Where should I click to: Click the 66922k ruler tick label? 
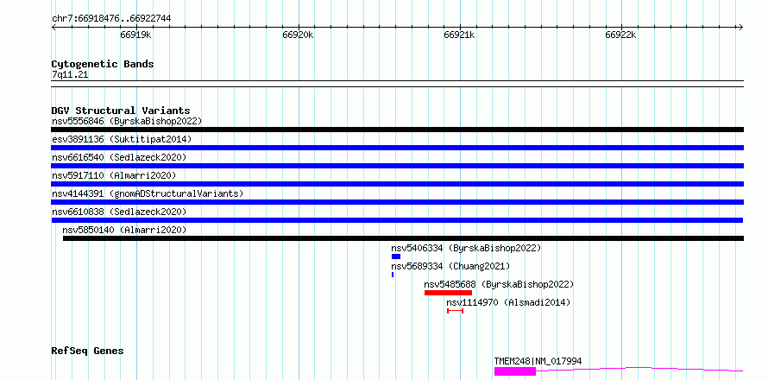point(620,35)
